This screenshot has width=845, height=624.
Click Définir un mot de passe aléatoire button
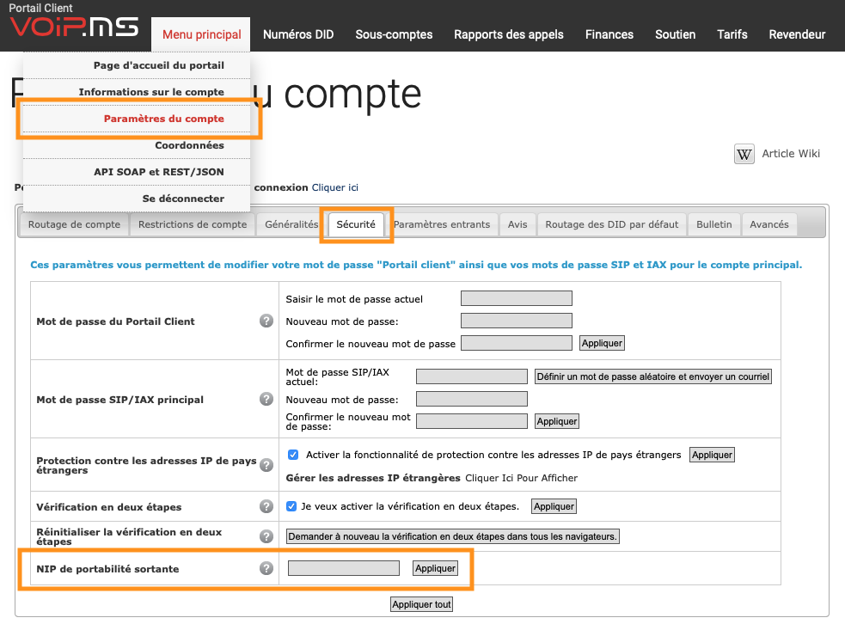[x=653, y=376]
